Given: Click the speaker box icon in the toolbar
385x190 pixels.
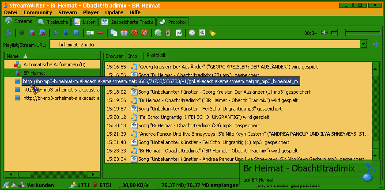Looking at the screenshot, I should pyautogui.click(x=168, y=33).
